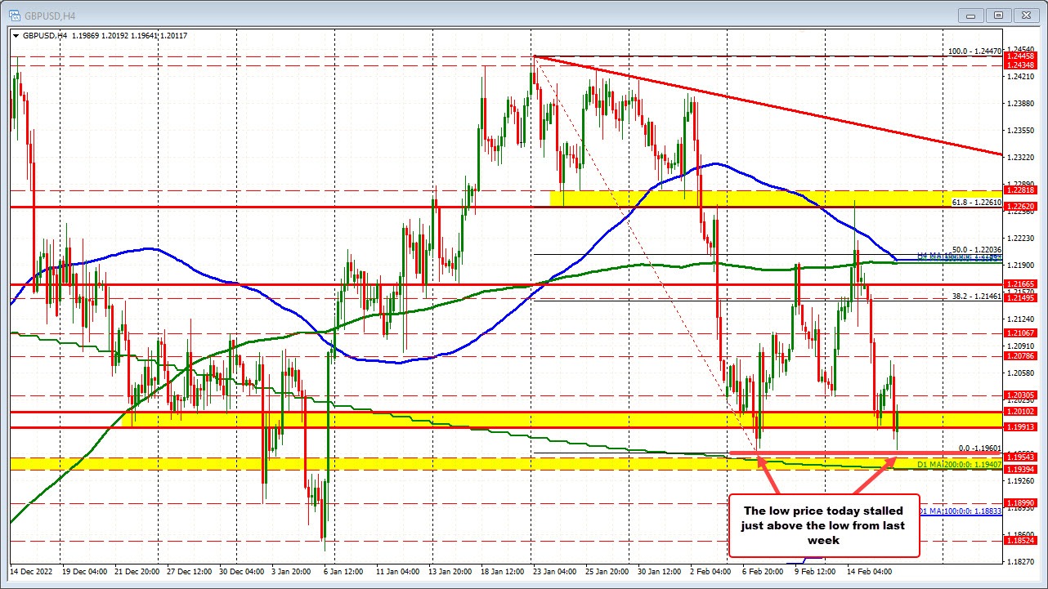Click the annotation about today's stalled low
This screenshot has height=589, width=1048.
(x=822, y=525)
